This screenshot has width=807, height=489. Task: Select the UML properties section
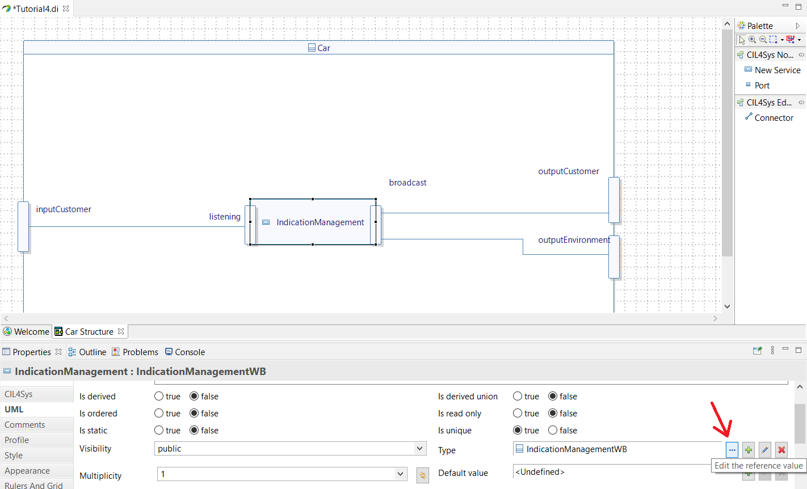click(x=37, y=410)
